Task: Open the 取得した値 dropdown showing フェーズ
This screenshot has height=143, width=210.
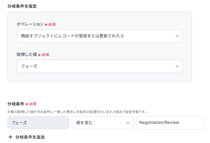Action: coord(94,66)
